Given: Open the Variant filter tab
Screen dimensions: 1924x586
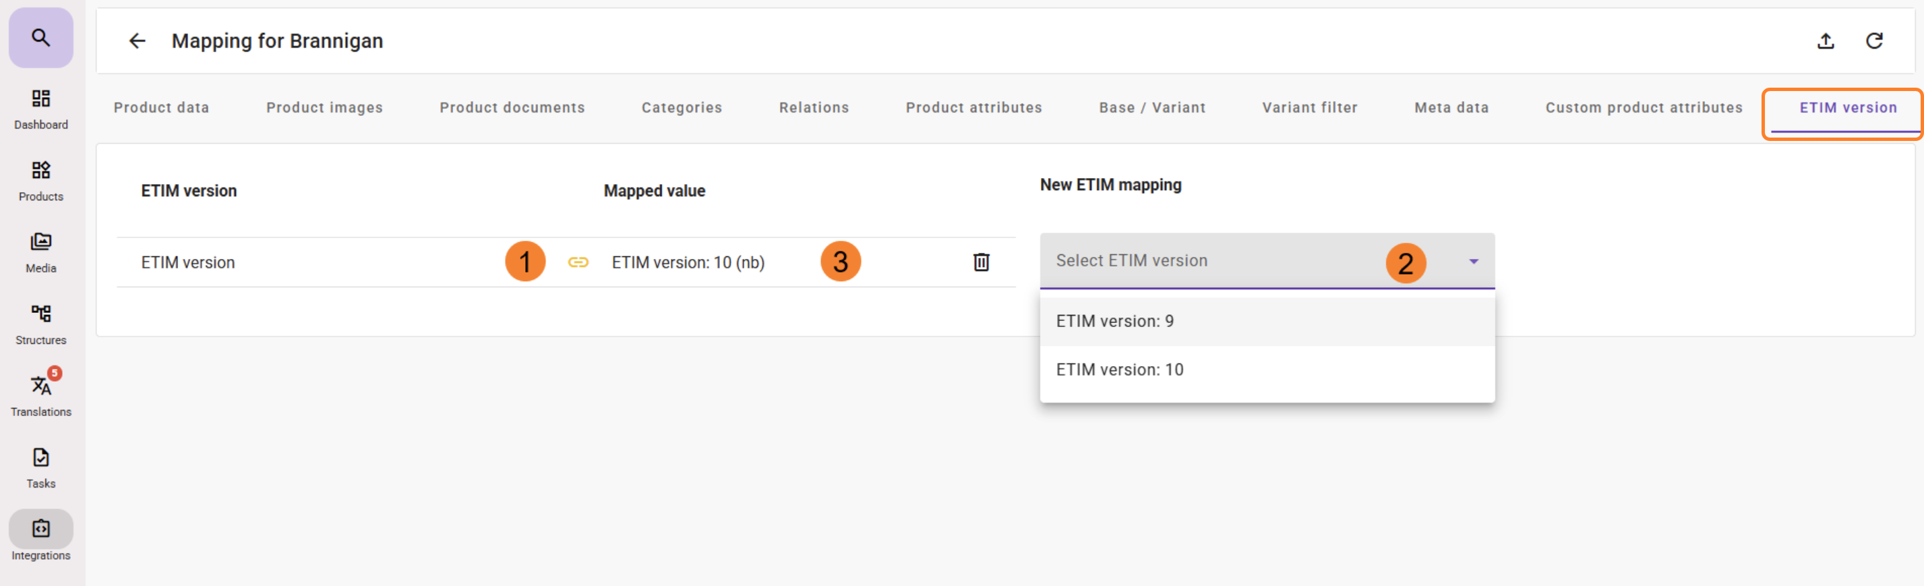Looking at the screenshot, I should point(1309,108).
